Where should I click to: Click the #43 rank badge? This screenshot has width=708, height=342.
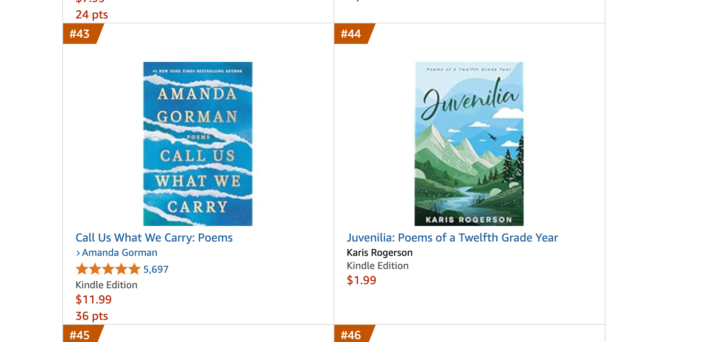[80, 34]
